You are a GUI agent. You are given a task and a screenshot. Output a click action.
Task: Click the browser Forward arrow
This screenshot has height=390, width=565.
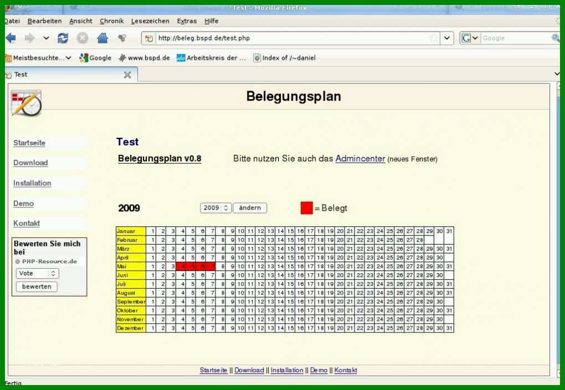coord(29,38)
